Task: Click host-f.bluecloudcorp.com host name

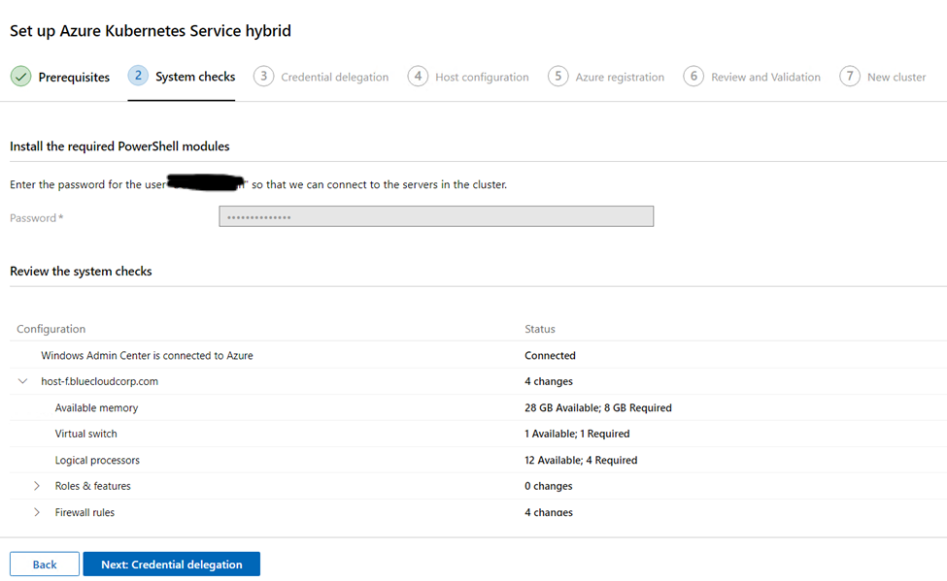Action: coord(100,381)
